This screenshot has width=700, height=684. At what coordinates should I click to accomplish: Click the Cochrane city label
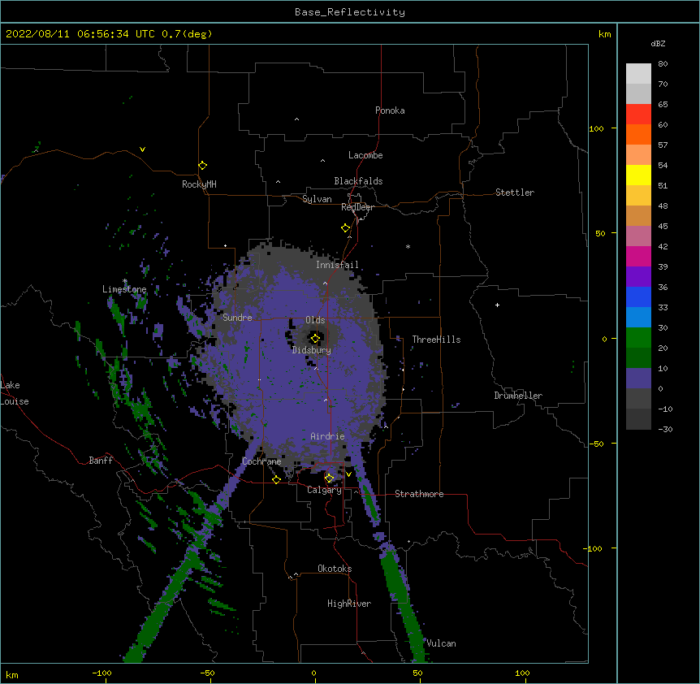(x=261, y=461)
